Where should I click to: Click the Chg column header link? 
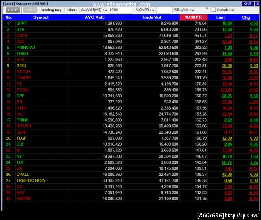[246, 17]
